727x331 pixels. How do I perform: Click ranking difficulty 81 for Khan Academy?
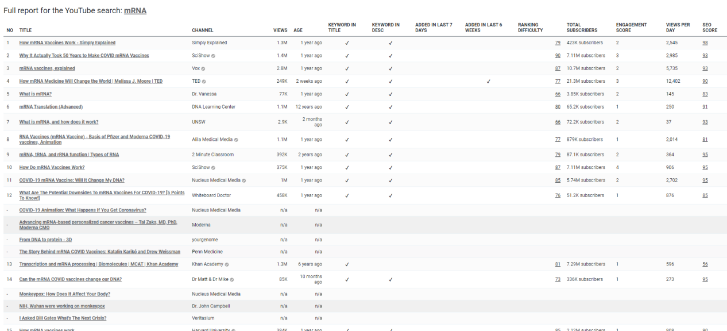(x=558, y=264)
